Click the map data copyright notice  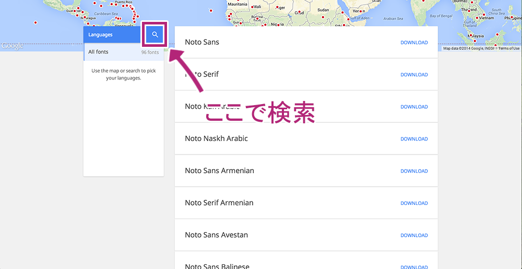(470, 48)
